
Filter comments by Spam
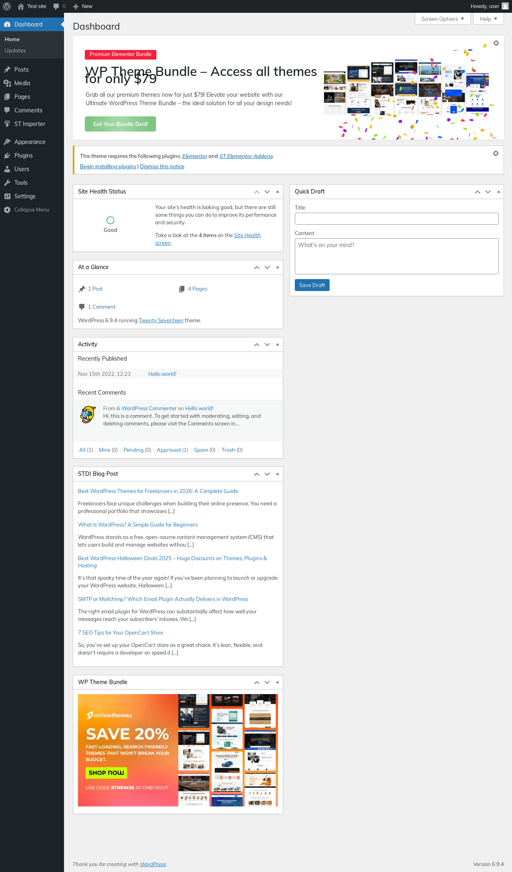pos(201,450)
